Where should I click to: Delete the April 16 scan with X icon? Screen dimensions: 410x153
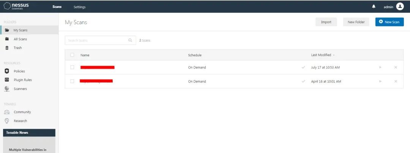click(x=396, y=81)
